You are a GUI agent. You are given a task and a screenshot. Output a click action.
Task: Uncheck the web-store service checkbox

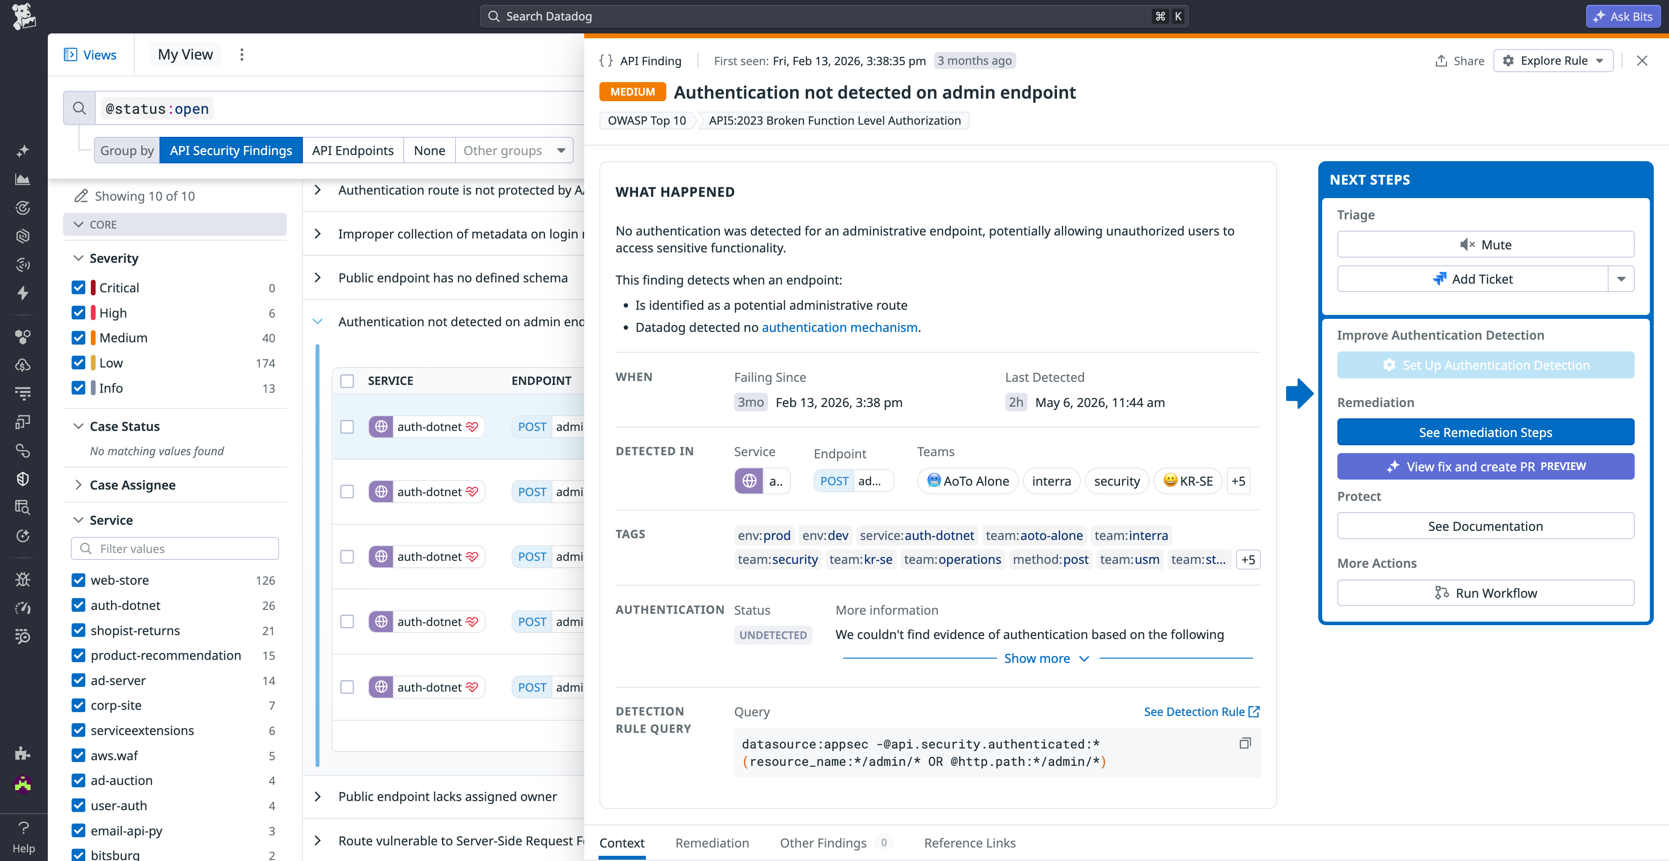click(x=78, y=580)
